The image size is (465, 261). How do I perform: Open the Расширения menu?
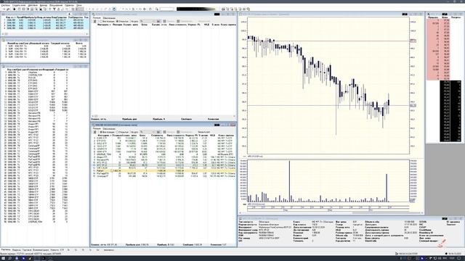tap(56, 5)
